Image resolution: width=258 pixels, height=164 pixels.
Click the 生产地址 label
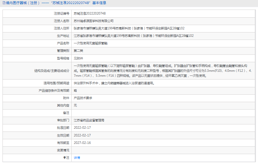[x=63, y=36]
